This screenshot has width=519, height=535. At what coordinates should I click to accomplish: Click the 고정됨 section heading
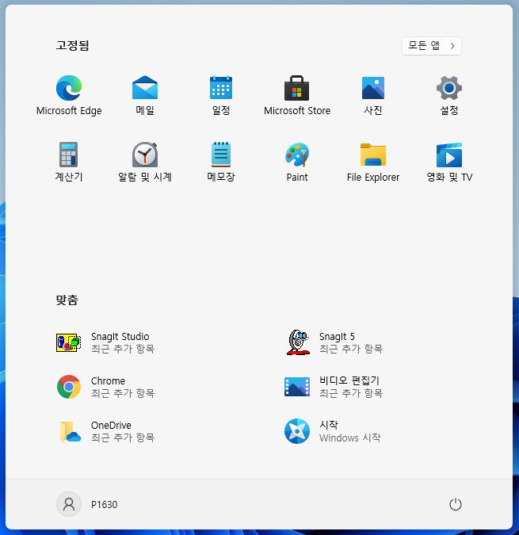click(72, 45)
